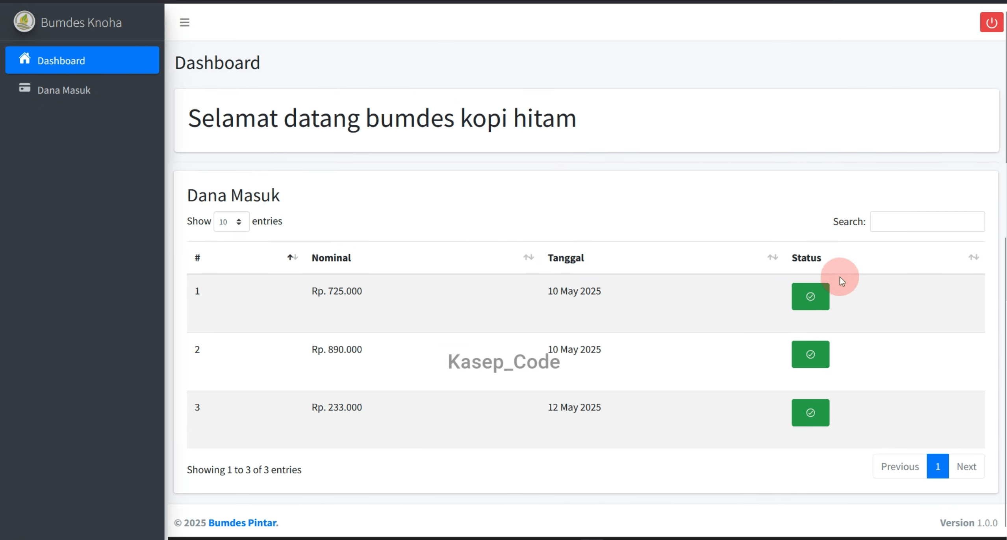Click the Version 1.0.0 footer text
1007x540 pixels.
click(x=968, y=523)
